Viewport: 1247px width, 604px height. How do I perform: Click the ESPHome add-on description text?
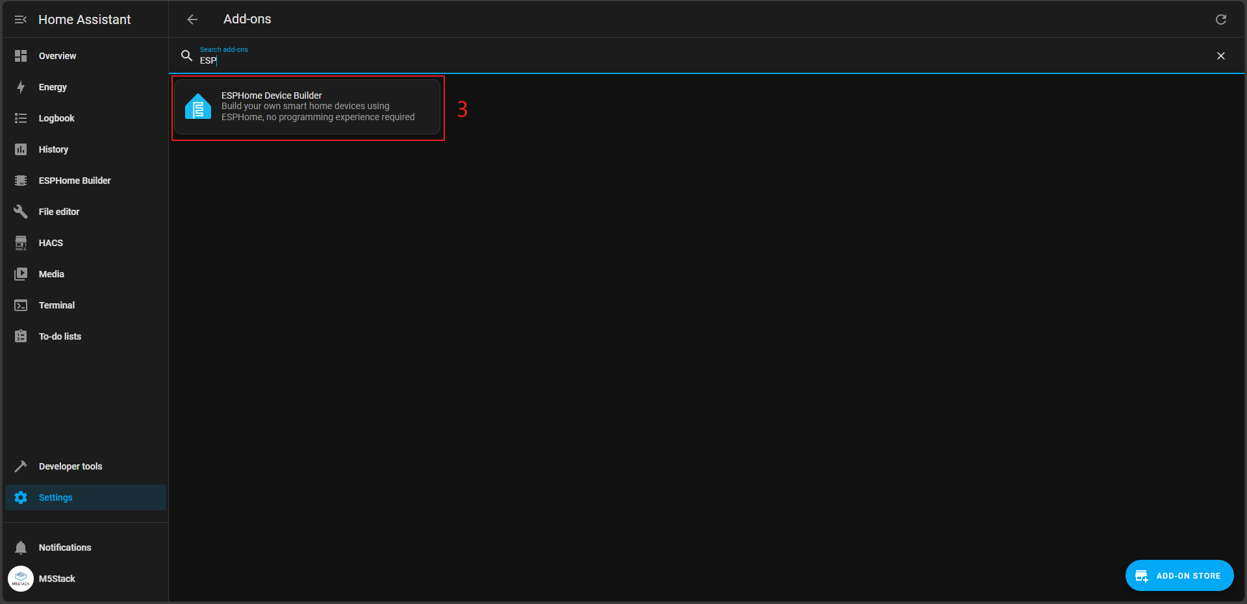(318, 112)
